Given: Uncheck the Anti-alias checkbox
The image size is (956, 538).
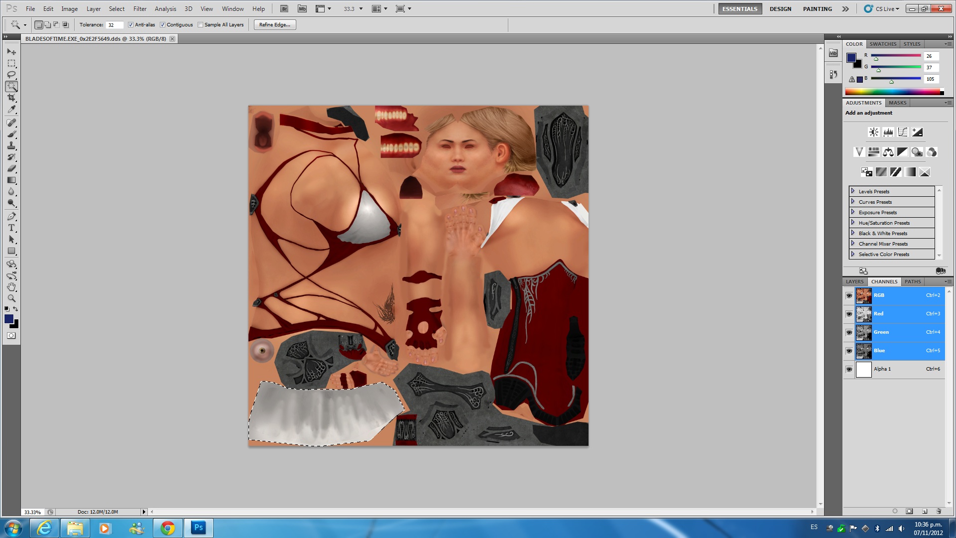Looking at the screenshot, I should pos(131,24).
